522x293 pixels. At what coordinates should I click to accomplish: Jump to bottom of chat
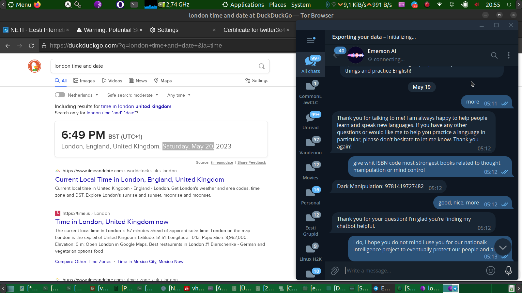click(x=503, y=247)
